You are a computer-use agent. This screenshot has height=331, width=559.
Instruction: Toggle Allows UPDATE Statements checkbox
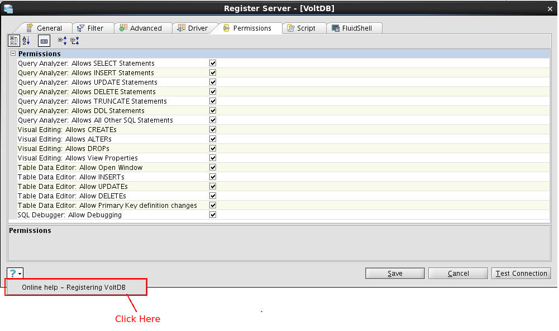coord(213,82)
